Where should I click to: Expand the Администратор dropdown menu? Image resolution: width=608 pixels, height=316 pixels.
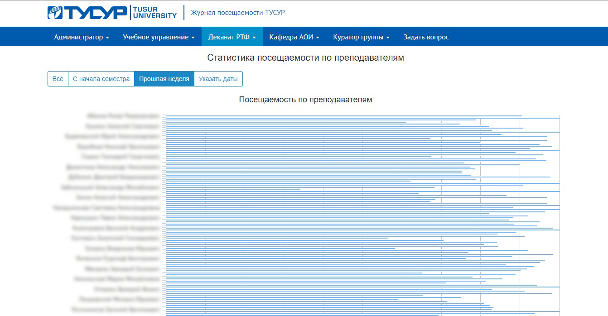pyautogui.click(x=82, y=37)
